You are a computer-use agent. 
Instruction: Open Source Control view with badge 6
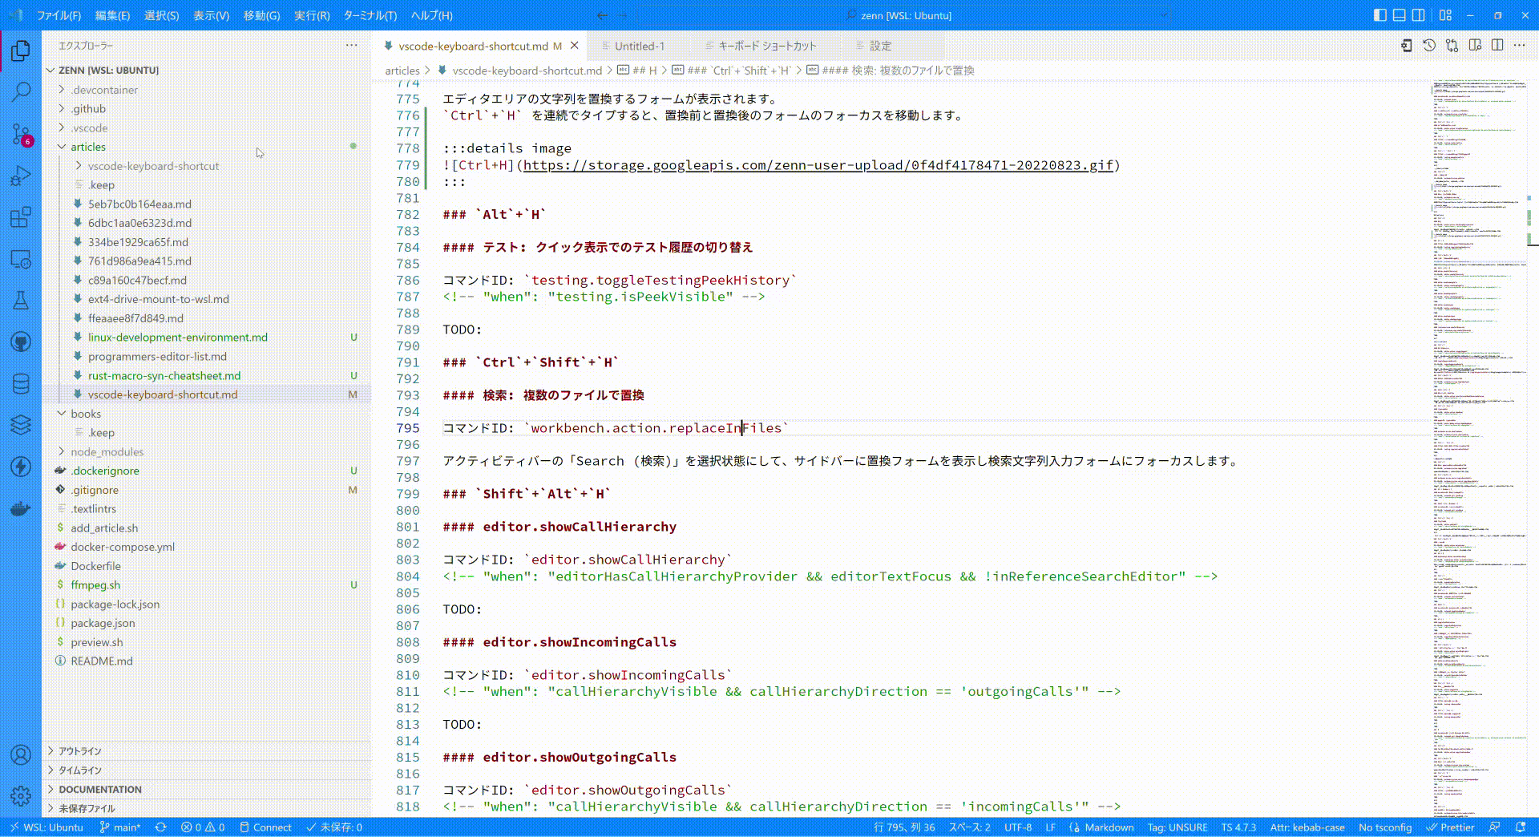pos(21,134)
